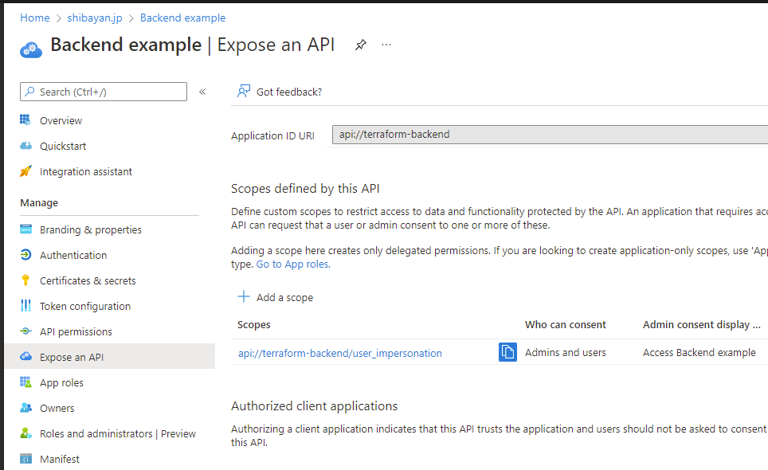Click the Got feedback? button
Image resolution: width=768 pixels, height=470 pixels.
pos(280,92)
